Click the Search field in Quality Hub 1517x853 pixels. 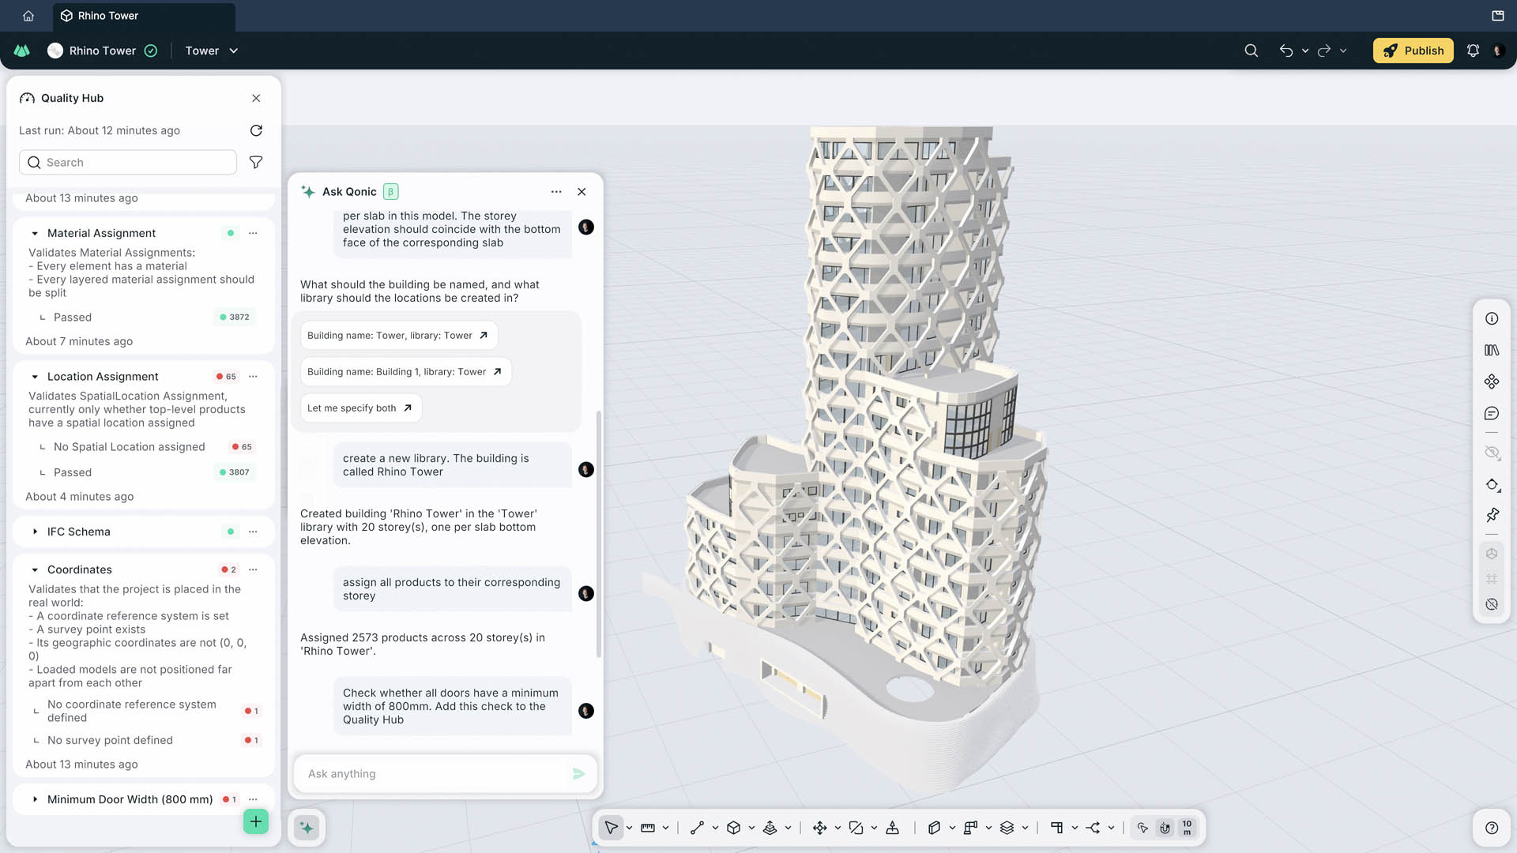tap(128, 162)
